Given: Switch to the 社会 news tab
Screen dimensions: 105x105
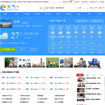Looking at the screenshot, I should pos(101,75).
